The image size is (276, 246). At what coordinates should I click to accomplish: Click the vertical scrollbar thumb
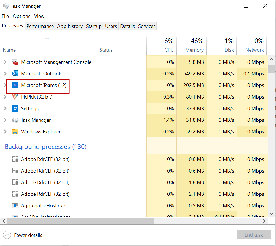[271, 69]
